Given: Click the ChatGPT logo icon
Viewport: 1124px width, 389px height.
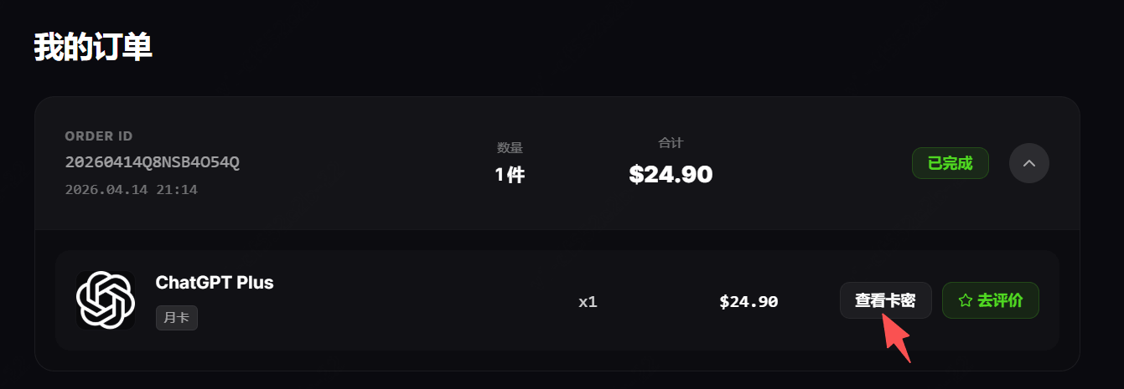Looking at the screenshot, I should (106, 300).
